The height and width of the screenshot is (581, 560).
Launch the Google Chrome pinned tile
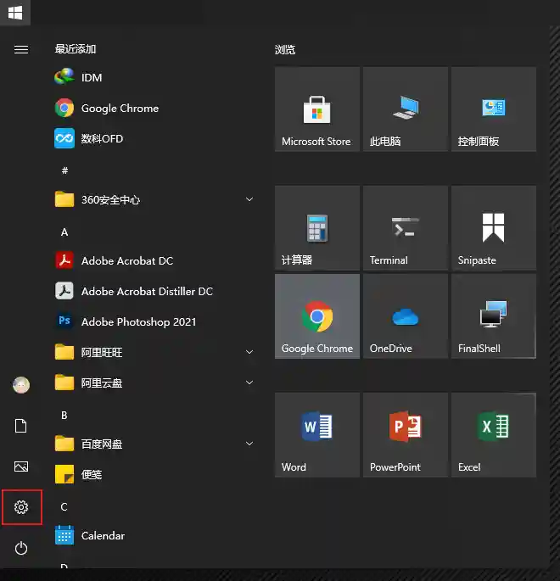[317, 316]
